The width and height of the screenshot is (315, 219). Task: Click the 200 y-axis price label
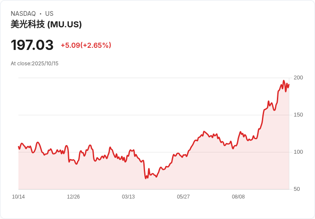click(x=298, y=78)
